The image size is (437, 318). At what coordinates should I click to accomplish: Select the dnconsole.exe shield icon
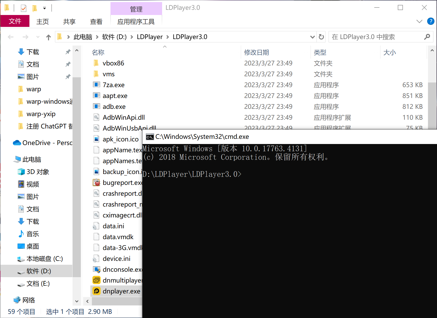tap(97, 269)
